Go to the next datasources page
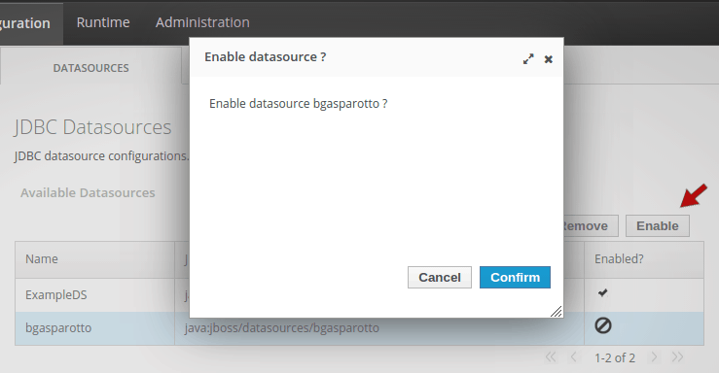Image resolution: width=719 pixels, height=373 pixels. click(655, 357)
